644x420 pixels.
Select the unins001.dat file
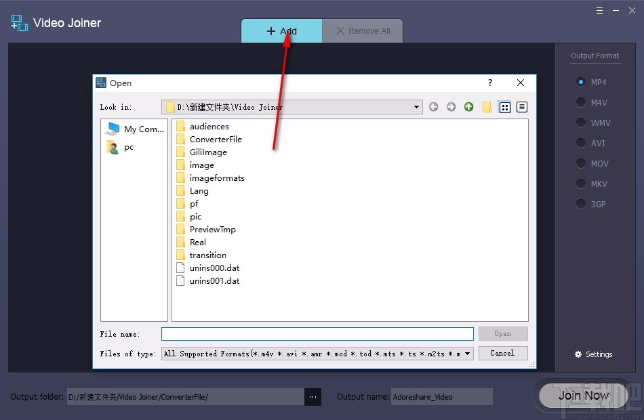208,281
